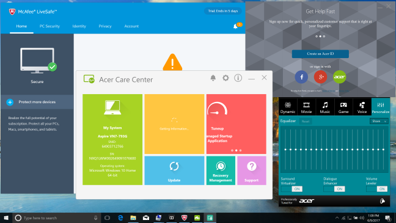
Task: Open Acer Care Center notifications bell
Action: 213,78
